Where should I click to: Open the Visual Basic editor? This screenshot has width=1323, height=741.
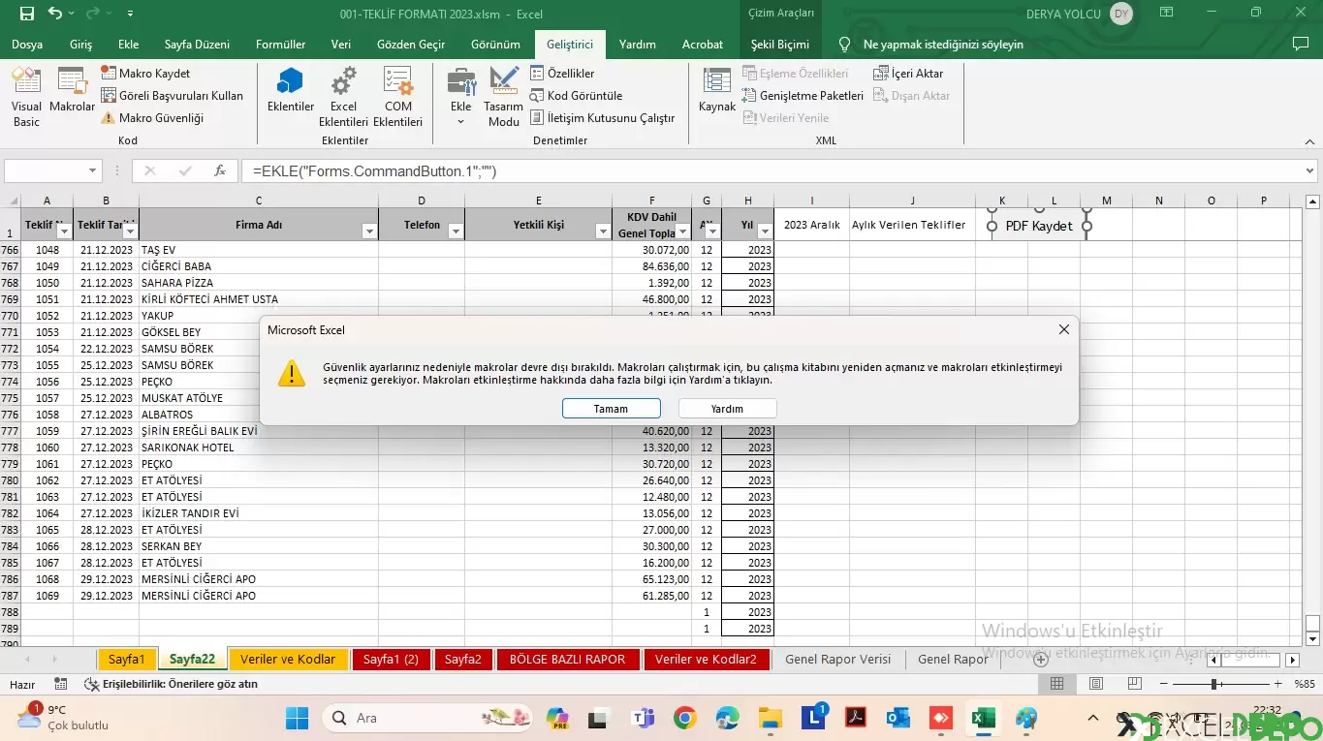pos(26,99)
